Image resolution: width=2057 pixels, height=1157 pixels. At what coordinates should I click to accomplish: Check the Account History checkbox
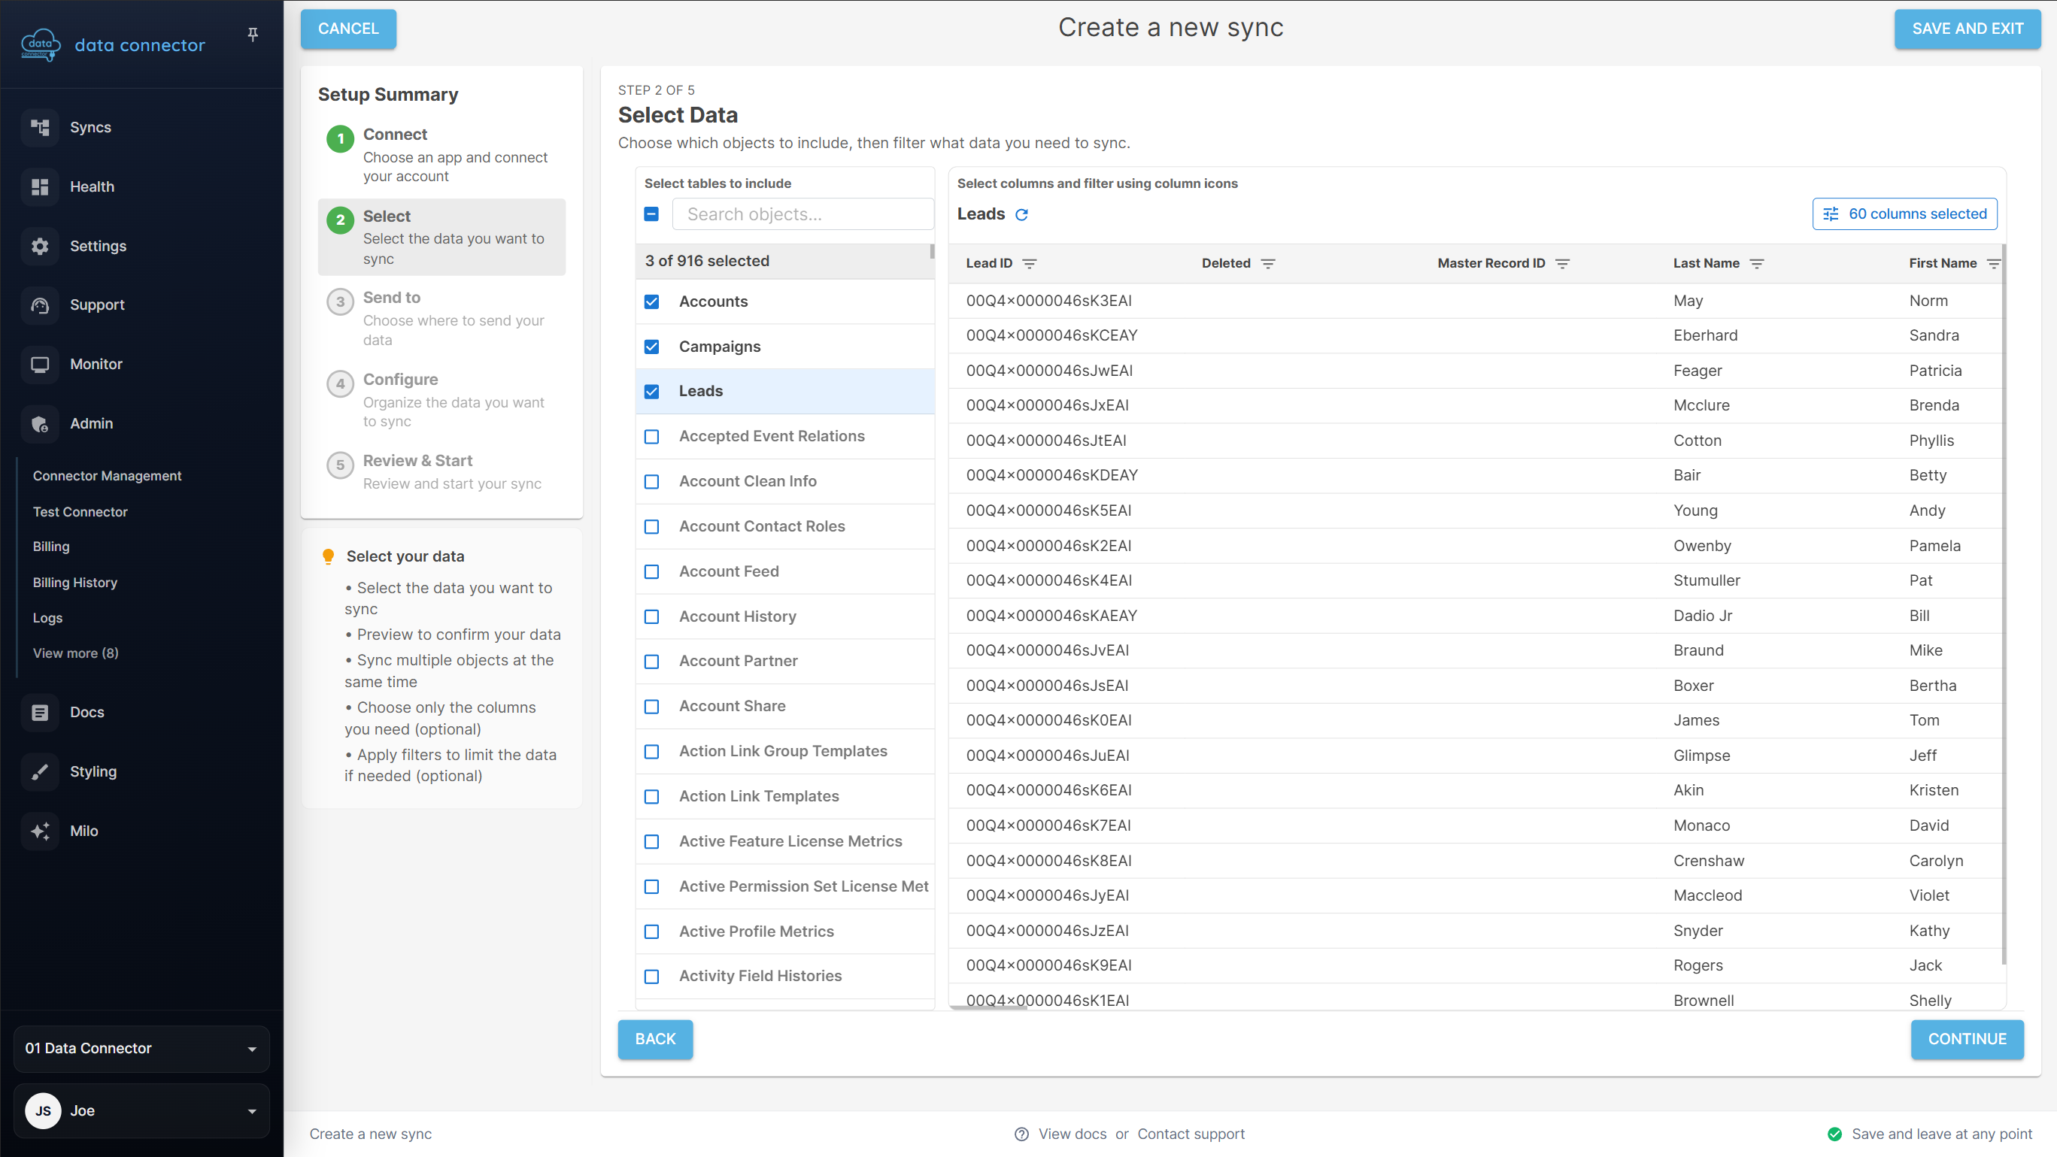(x=651, y=616)
